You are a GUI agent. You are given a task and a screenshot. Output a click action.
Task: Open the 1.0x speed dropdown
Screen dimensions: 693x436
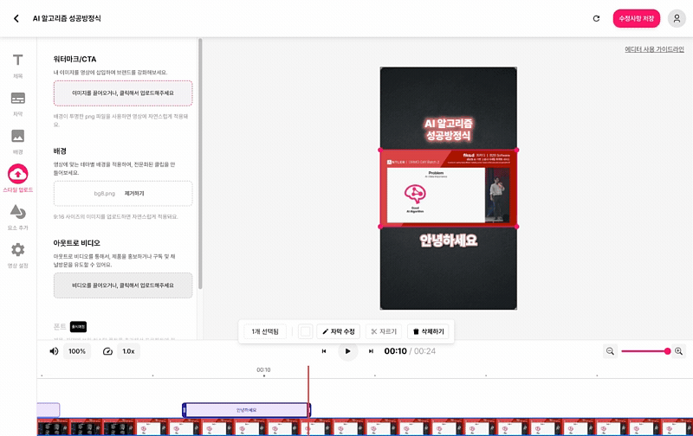click(128, 351)
